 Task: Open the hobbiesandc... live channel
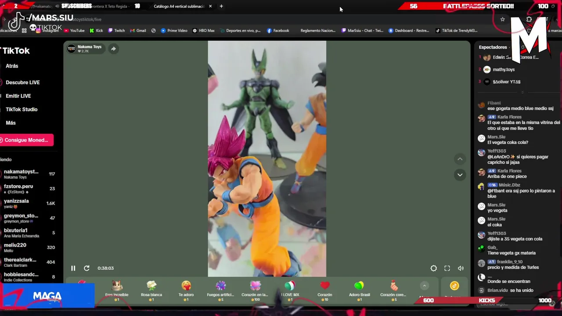[29, 277]
